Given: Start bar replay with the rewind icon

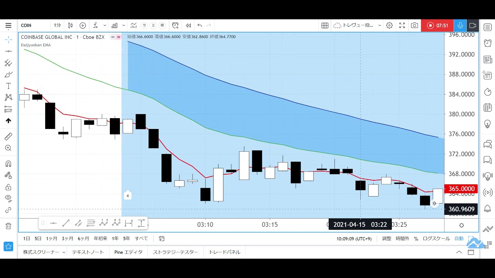Looking at the screenshot, I should click(x=188, y=25).
